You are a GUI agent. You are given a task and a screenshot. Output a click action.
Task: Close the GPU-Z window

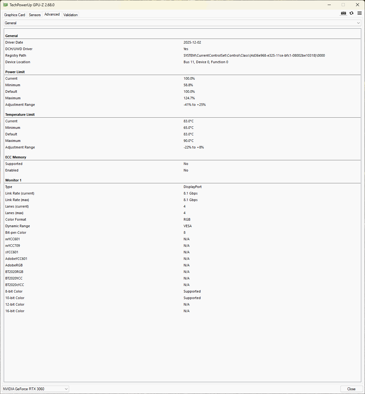358,5
